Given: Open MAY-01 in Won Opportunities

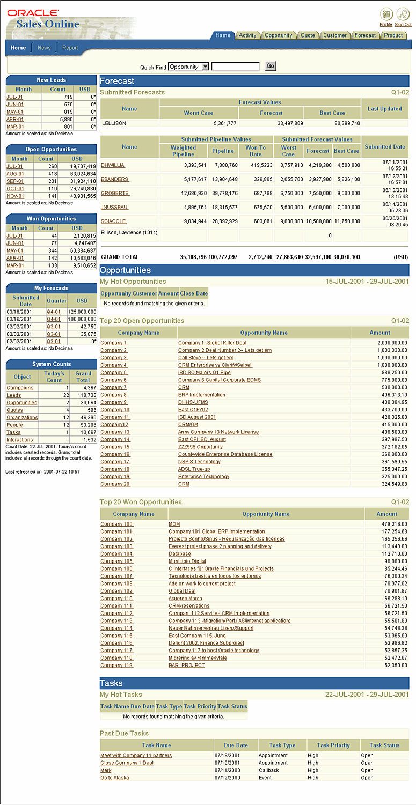Looking at the screenshot, I should 15,250.
